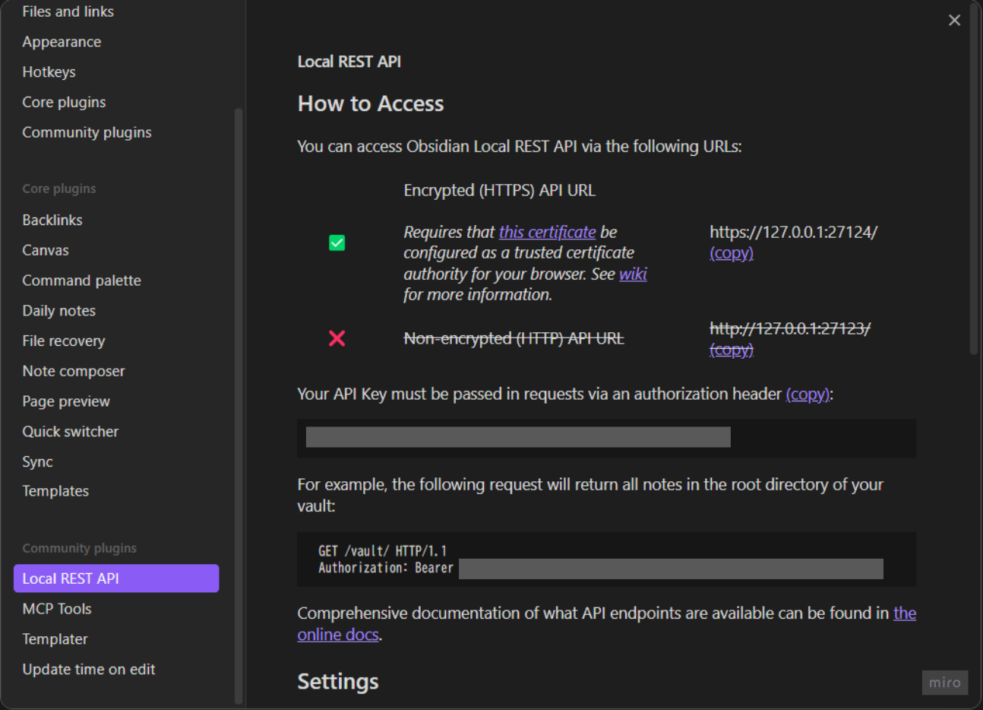Copy the HTTP 127.0.0.1:27123 URL
Screen dimensions: 983x710
tap(732, 350)
